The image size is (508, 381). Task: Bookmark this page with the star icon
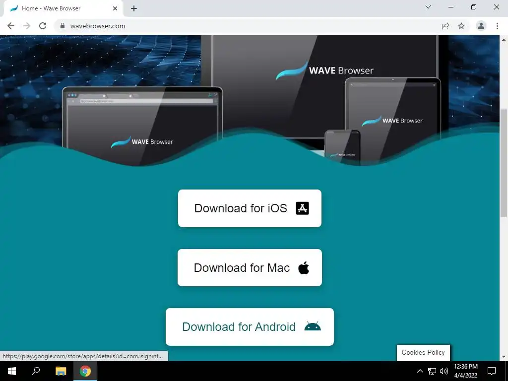(x=461, y=26)
